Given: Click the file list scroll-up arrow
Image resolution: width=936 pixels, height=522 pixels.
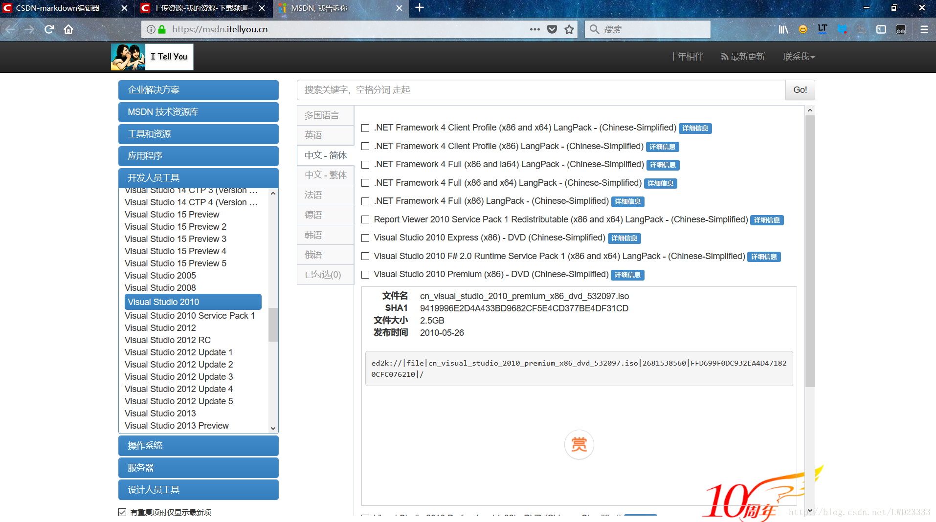Looking at the screenshot, I should 810,110.
